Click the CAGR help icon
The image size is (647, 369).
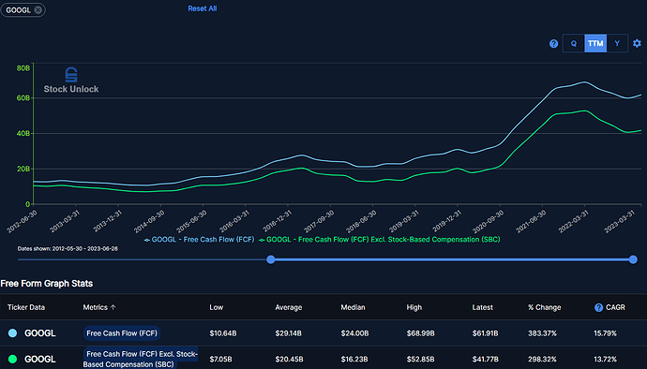point(598,307)
